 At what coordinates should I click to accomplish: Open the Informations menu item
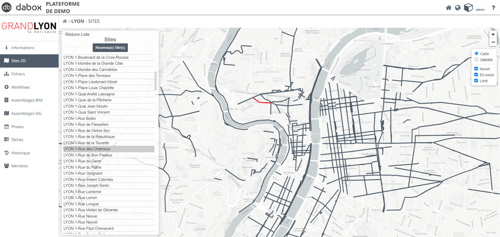tap(29, 48)
